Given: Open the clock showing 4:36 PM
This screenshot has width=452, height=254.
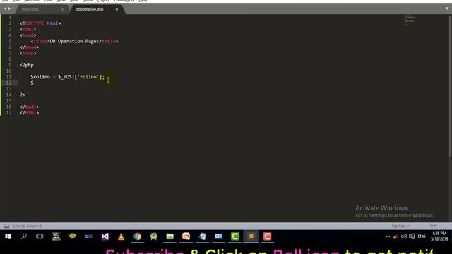Looking at the screenshot, I should pos(439,236).
